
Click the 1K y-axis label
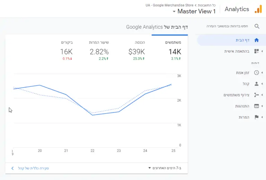(179, 125)
